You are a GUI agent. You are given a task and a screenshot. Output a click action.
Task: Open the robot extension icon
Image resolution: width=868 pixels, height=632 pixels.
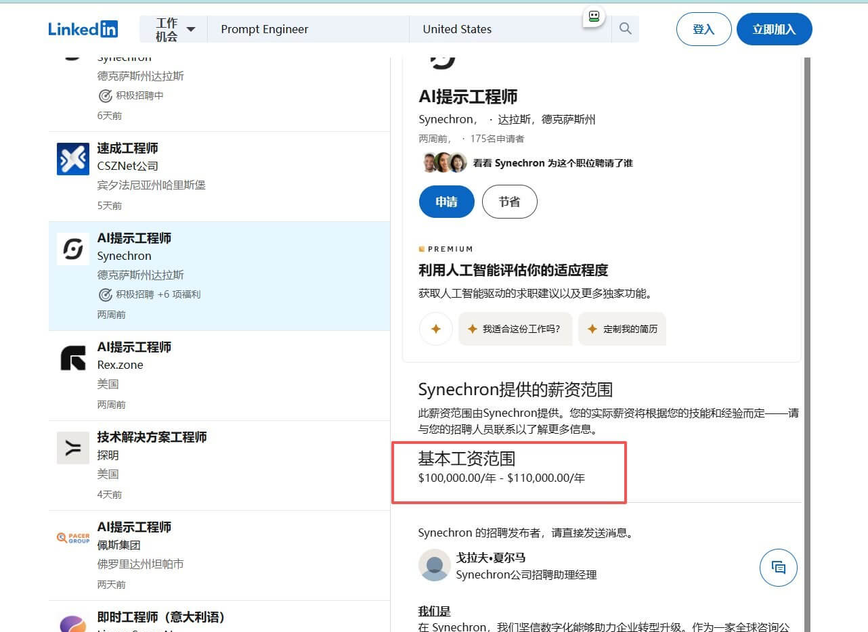click(594, 16)
